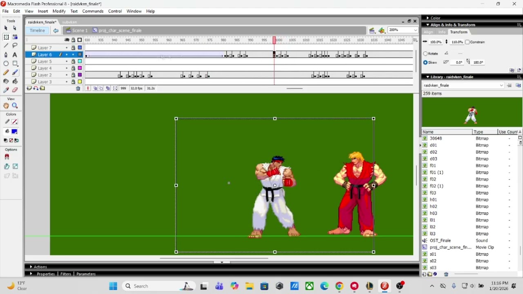Image resolution: width=523 pixels, height=294 pixels.
Task: Expand the Actions panel
Action: [x=31, y=267]
